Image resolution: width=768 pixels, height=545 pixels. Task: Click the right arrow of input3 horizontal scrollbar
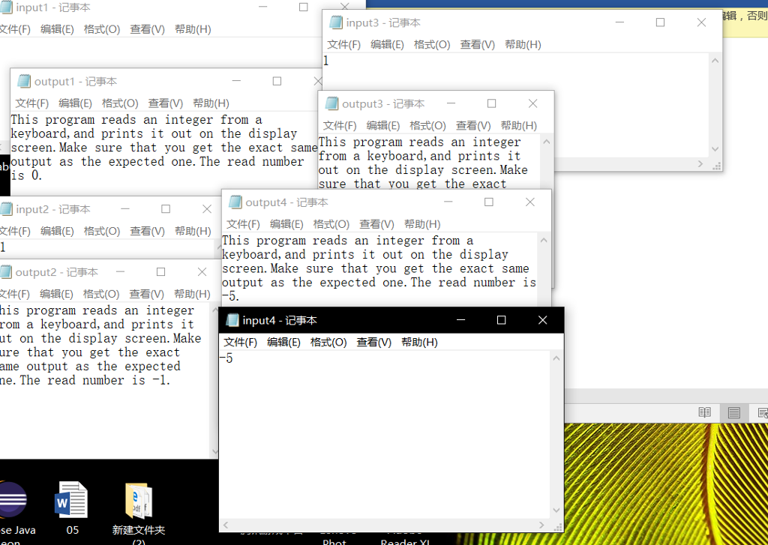coord(699,163)
